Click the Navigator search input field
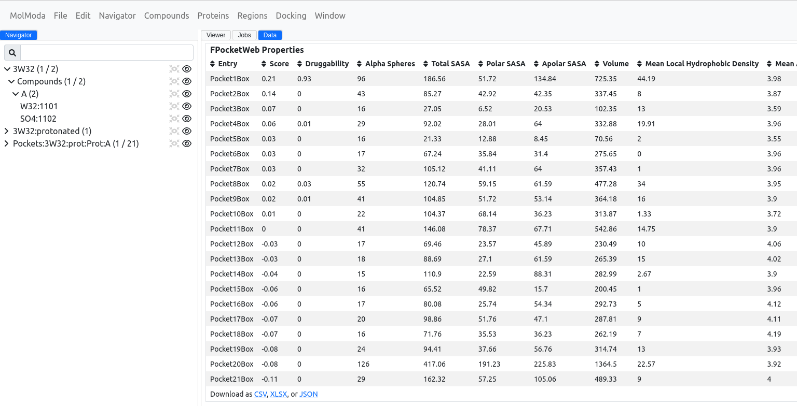 pos(106,53)
